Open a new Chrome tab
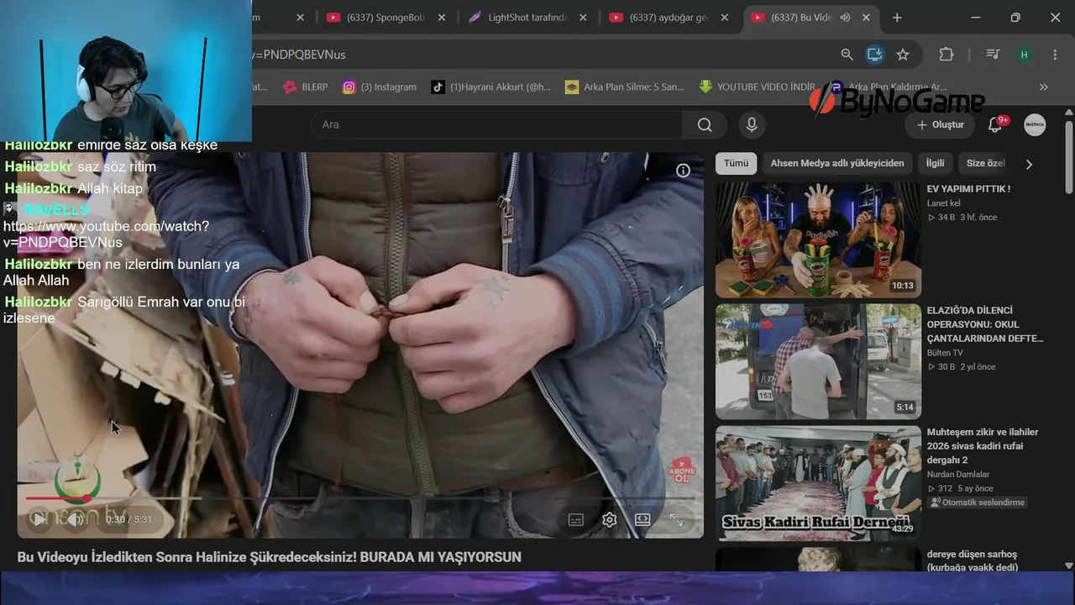The width and height of the screenshot is (1075, 605). [x=897, y=18]
